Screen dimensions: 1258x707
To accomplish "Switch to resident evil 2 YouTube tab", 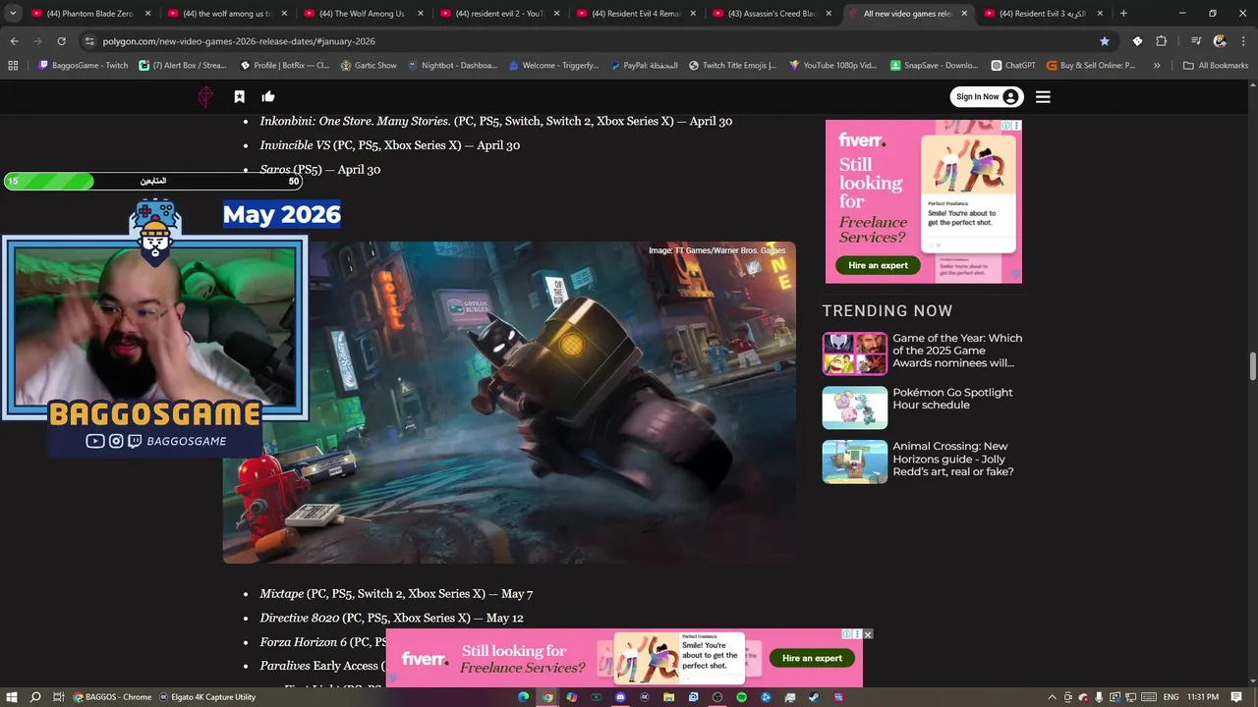I will 497,14.
